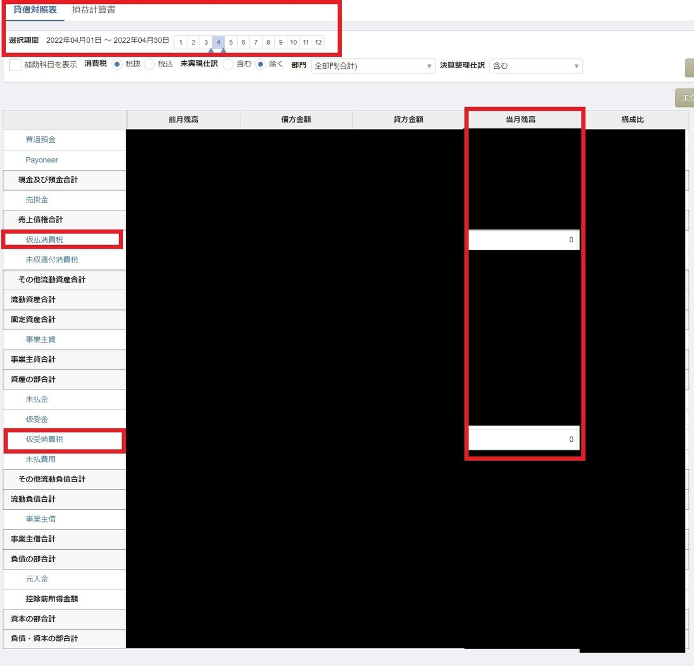
Task: Click the 前月残高 column header
Action: pyautogui.click(x=183, y=120)
